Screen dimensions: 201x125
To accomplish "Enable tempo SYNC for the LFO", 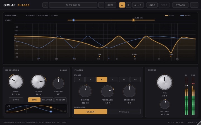I will pos(16,100).
